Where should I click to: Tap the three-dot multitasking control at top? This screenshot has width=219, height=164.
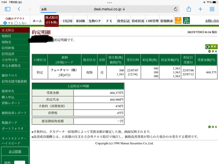[x=109, y=3]
